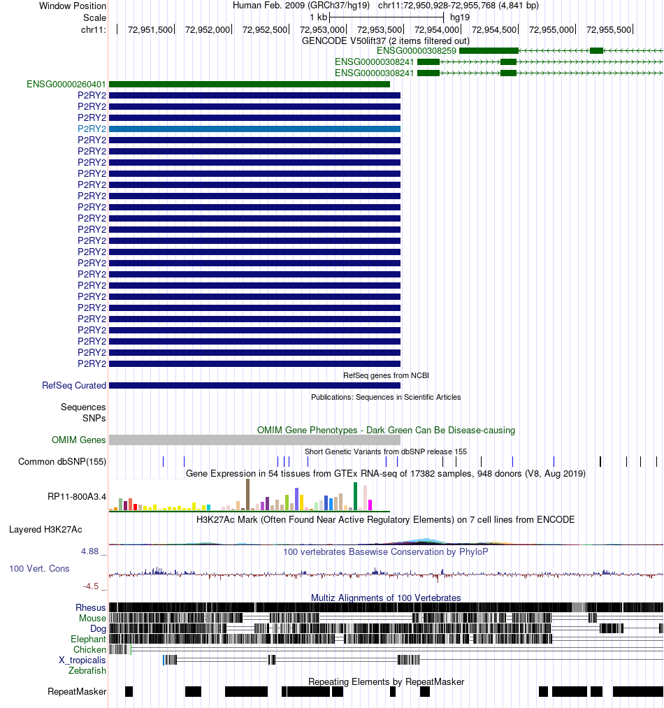Image resolution: width=664 pixels, height=708 pixels.
Task: Click the light-blue highlighted P2RY2 transcript bar
Action: tap(254, 129)
